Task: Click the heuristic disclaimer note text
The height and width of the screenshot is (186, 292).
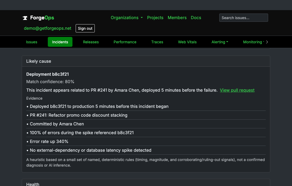Action: point(146,163)
